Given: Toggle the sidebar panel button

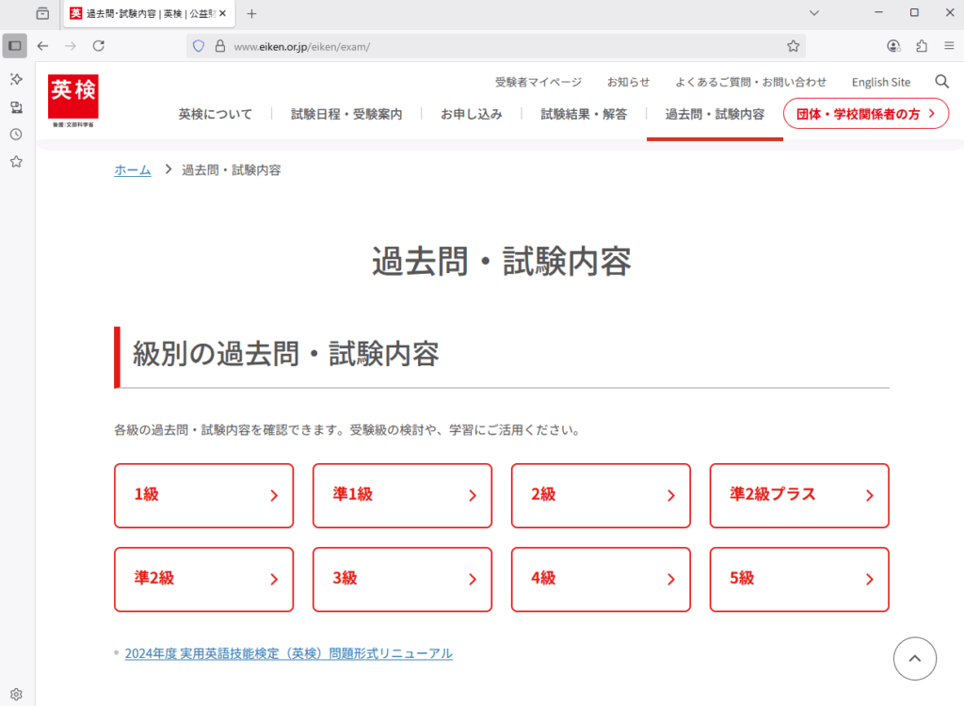Looking at the screenshot, I should point(15,46).
